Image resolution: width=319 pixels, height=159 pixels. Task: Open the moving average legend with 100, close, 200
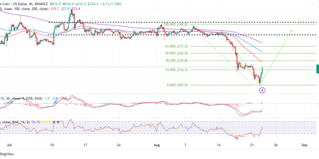click(x=24, y=9)
